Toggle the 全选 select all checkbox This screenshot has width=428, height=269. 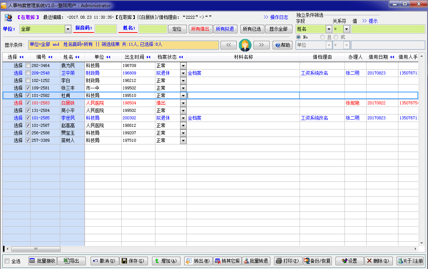(7, 261)
